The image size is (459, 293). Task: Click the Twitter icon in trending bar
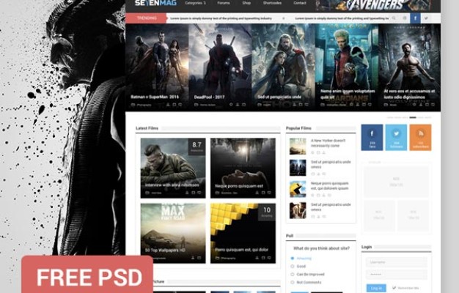coord(426,18)
